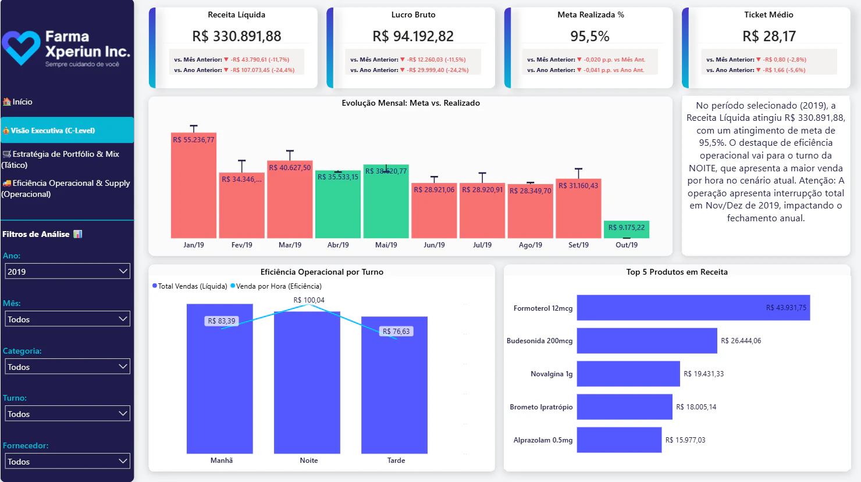Click the R$ 100,04 data label
This screenshot has width=861, height=482.
pos(309,300)
